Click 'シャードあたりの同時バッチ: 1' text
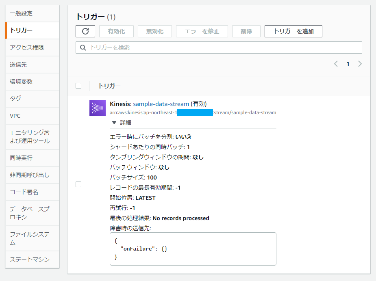 [x=150, y=147]
